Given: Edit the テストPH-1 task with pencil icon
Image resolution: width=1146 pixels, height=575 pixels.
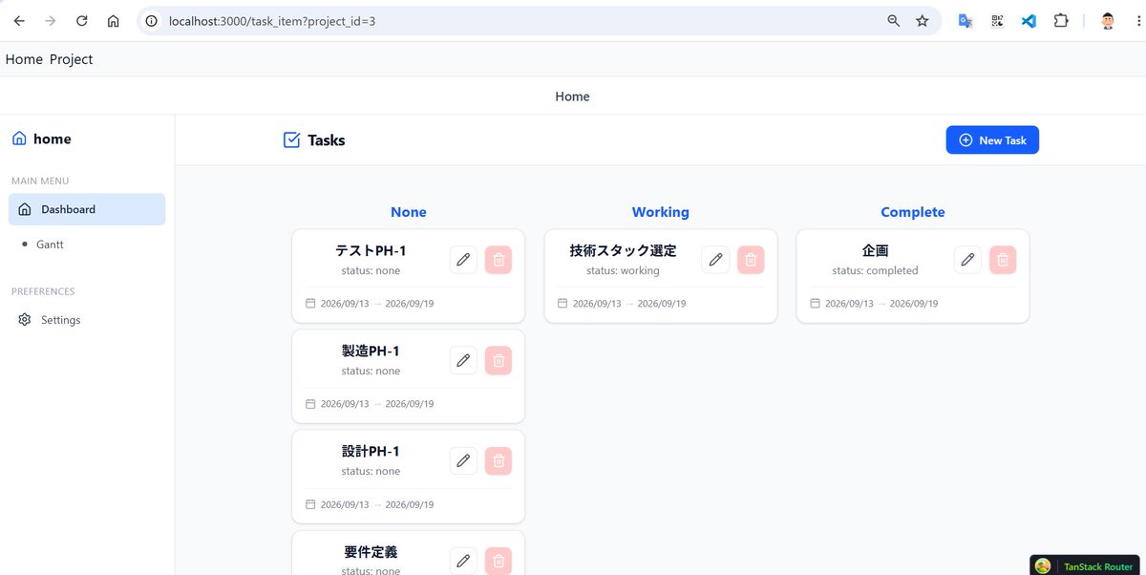Looking at the screenshot, I should tap(463, 260).
